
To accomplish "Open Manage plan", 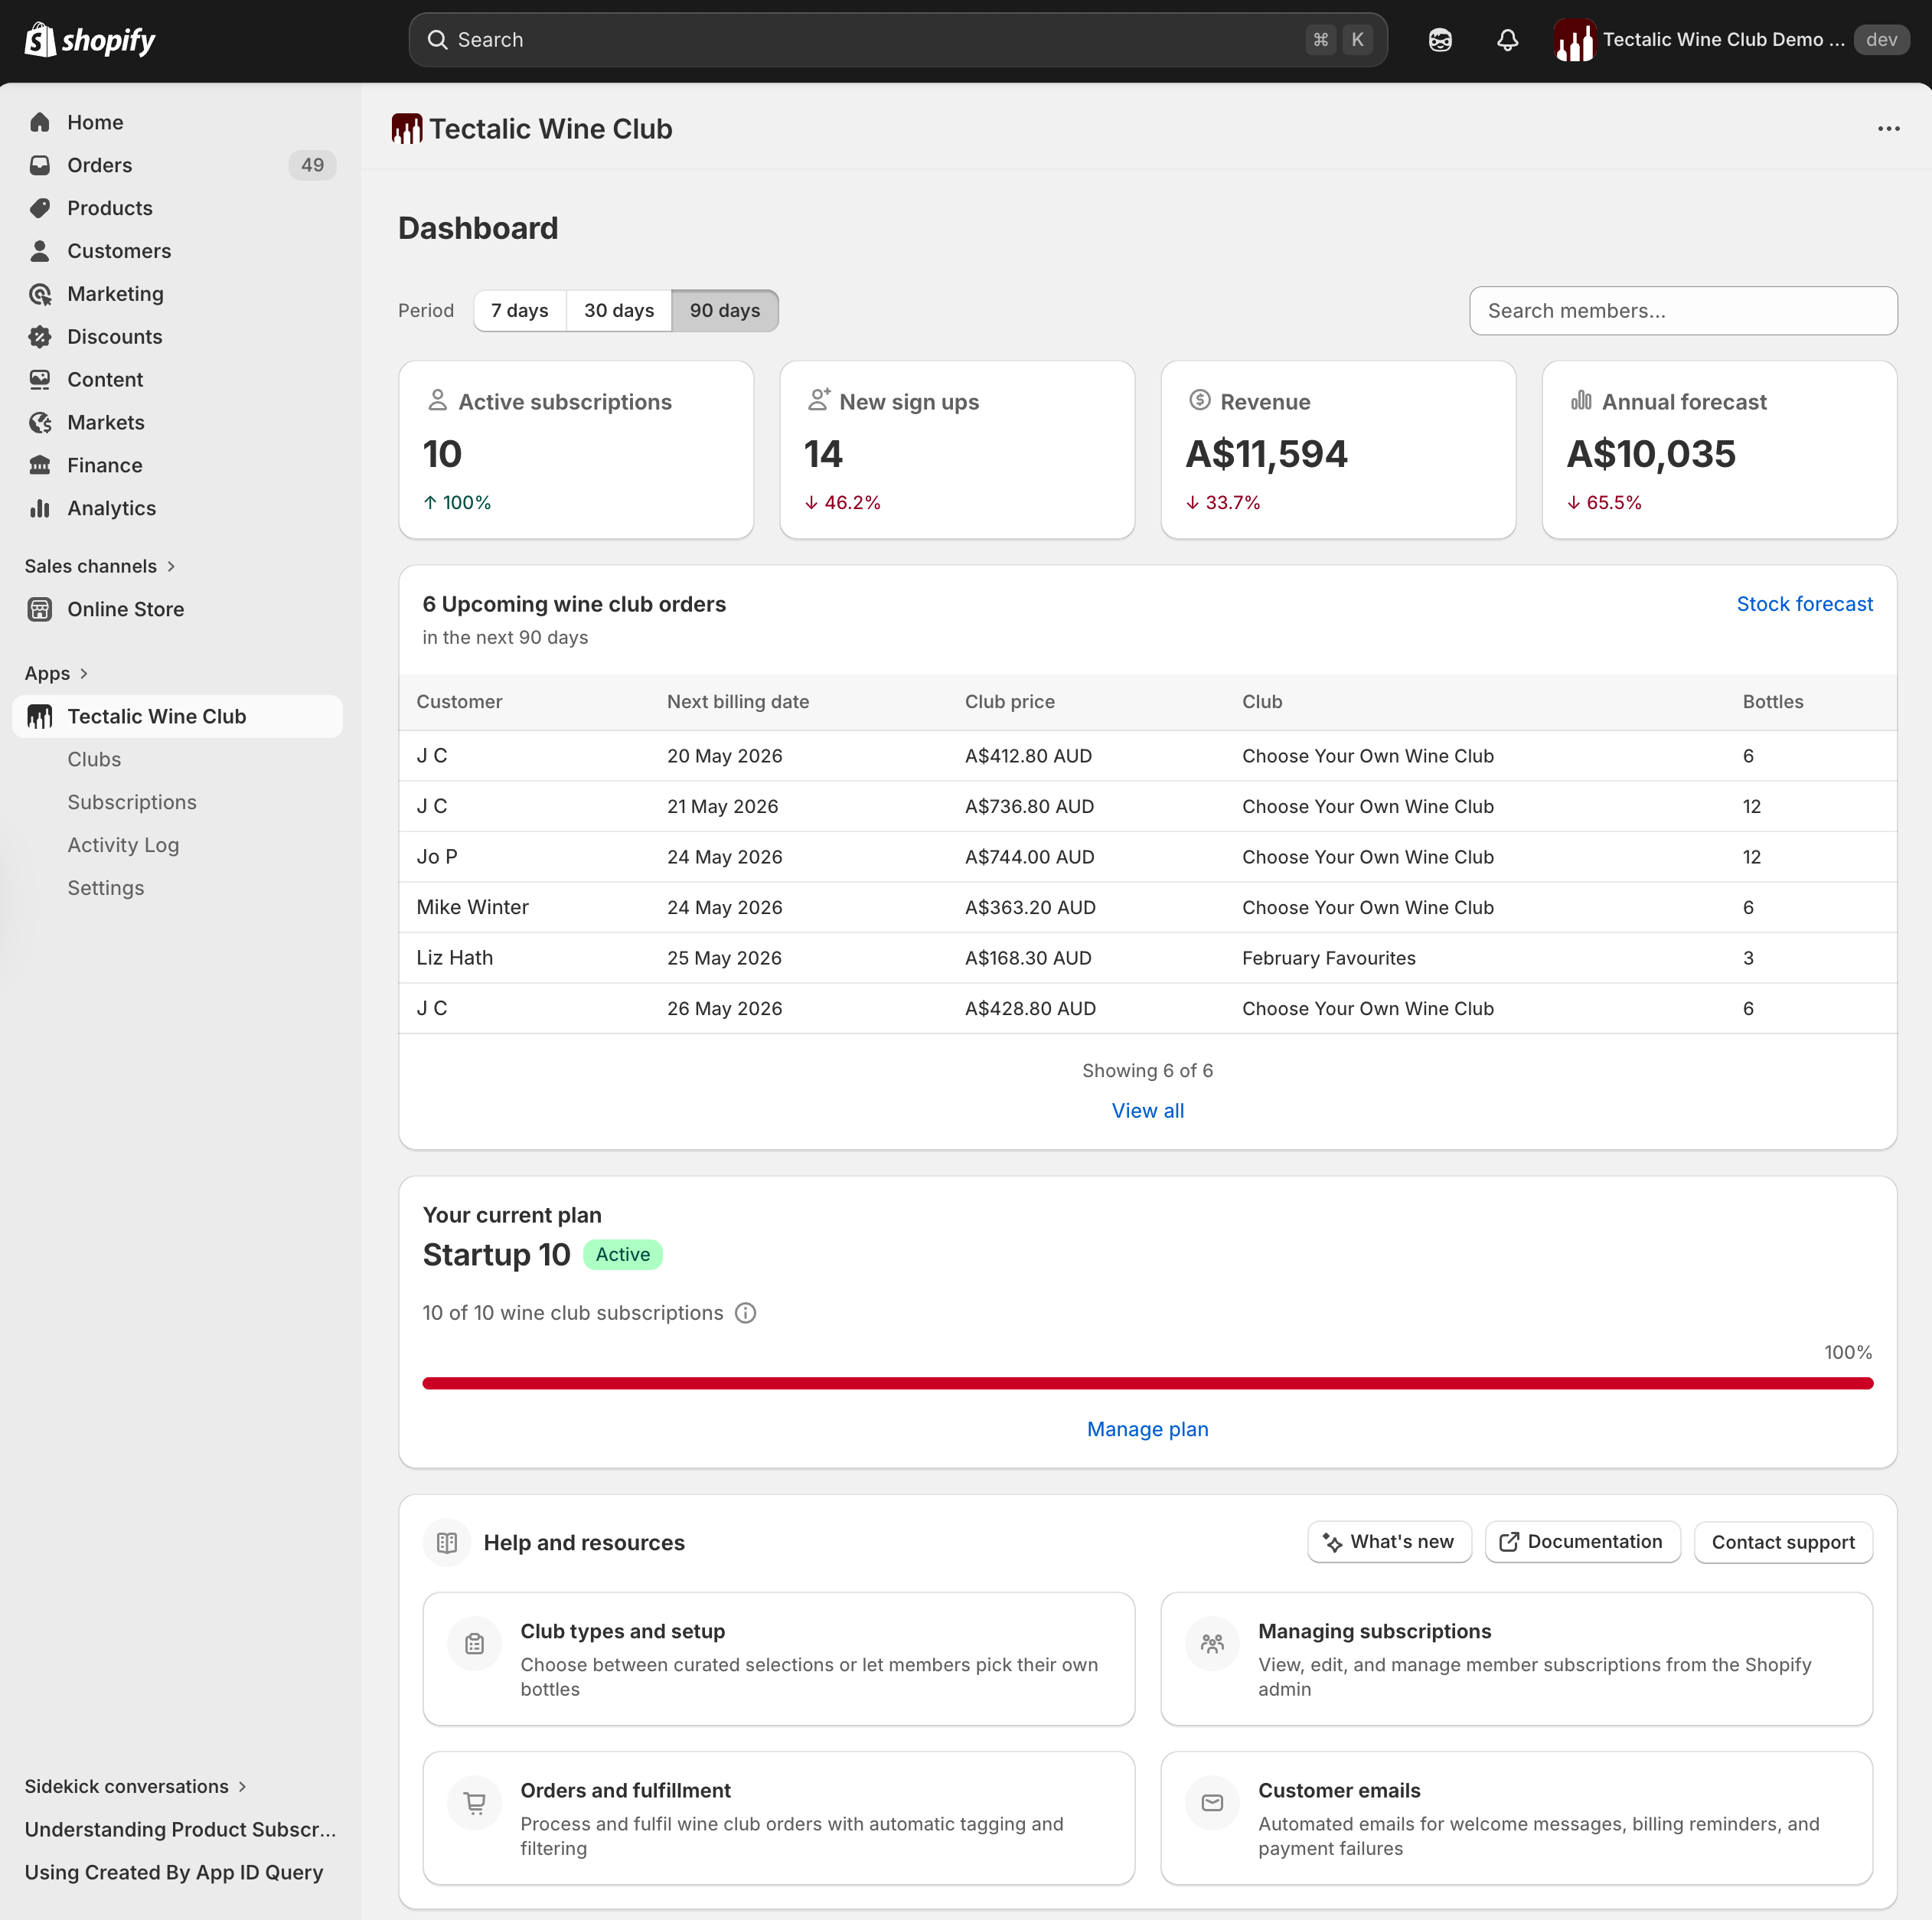I will 1147,1429.
